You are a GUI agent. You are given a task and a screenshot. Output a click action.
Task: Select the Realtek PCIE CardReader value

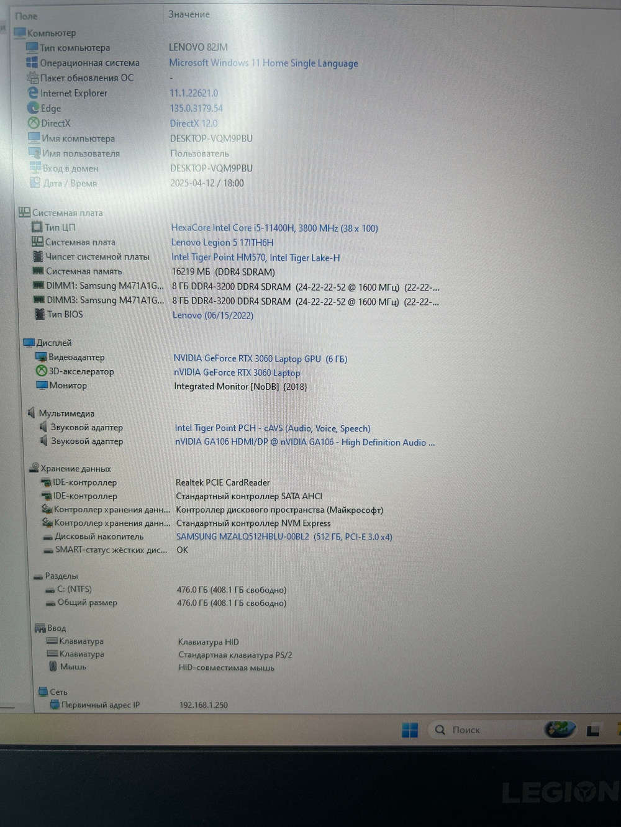223,482
